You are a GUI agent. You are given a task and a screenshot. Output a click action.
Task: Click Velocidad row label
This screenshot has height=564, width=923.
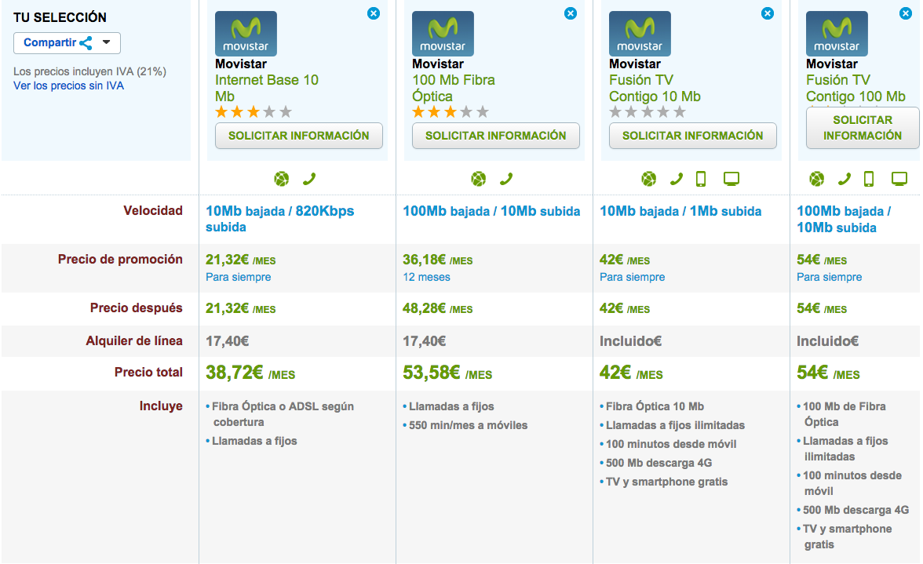[153, 210]
